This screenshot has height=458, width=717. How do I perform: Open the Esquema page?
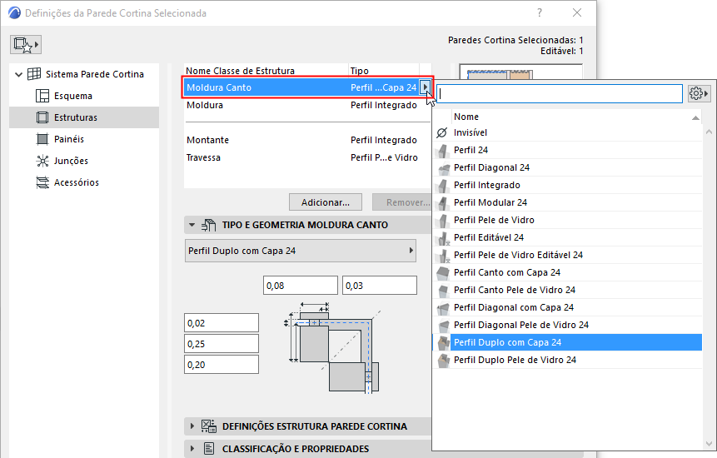click(x=73, y=96)
